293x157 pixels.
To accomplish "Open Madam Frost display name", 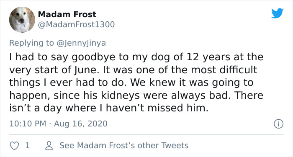I will (x=67, y=14).
